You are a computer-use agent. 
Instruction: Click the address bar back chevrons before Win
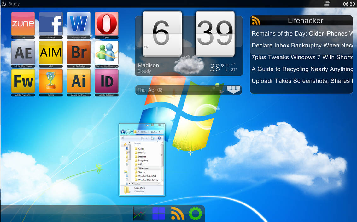click(138, 132)
